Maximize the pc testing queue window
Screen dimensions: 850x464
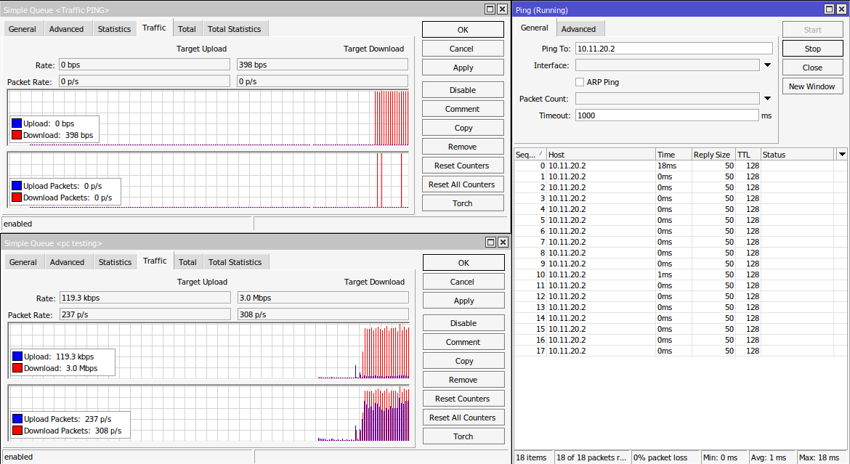point(490,243)
